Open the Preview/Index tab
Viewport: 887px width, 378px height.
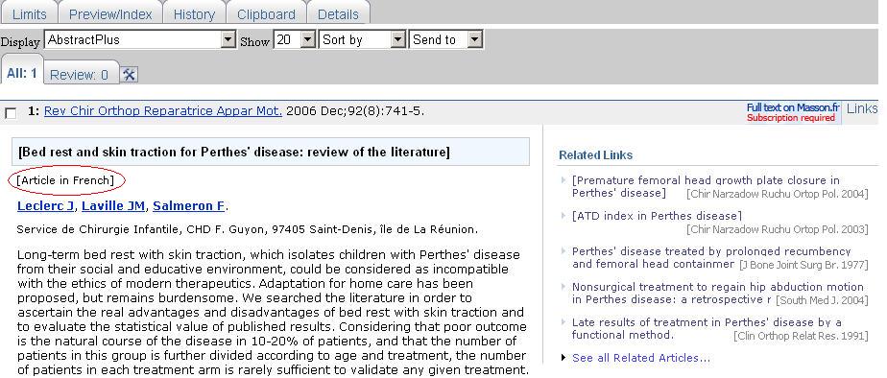point(110,13)
